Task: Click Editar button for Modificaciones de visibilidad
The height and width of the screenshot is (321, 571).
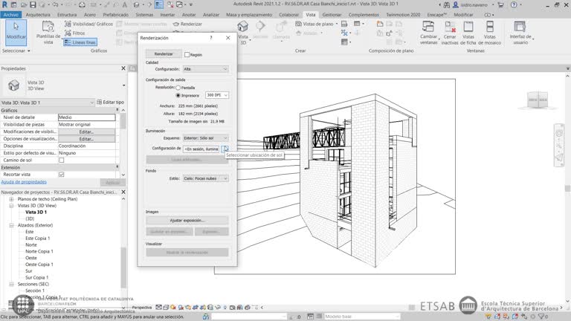Action: click(x=87, y=132)
